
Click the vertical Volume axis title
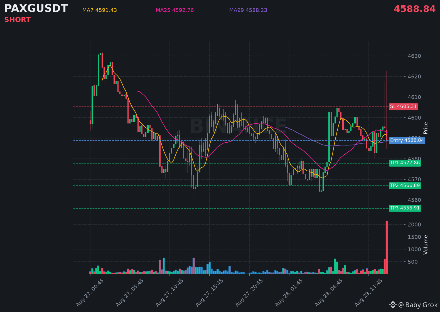pos(426,245)
